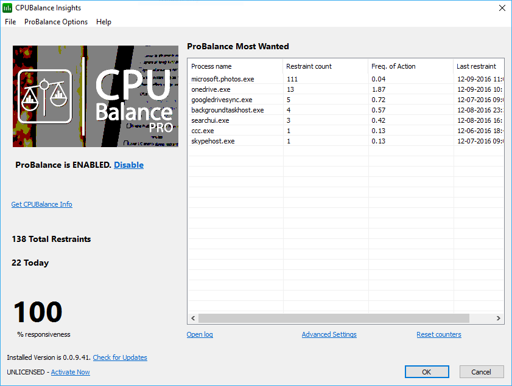The width and height of the screenshot is (512, 386).
Task: Click the ProBalance is ENABLED text
Action: (63, 165)
